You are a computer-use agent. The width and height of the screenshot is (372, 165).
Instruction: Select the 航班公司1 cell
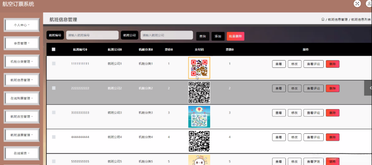115,64
